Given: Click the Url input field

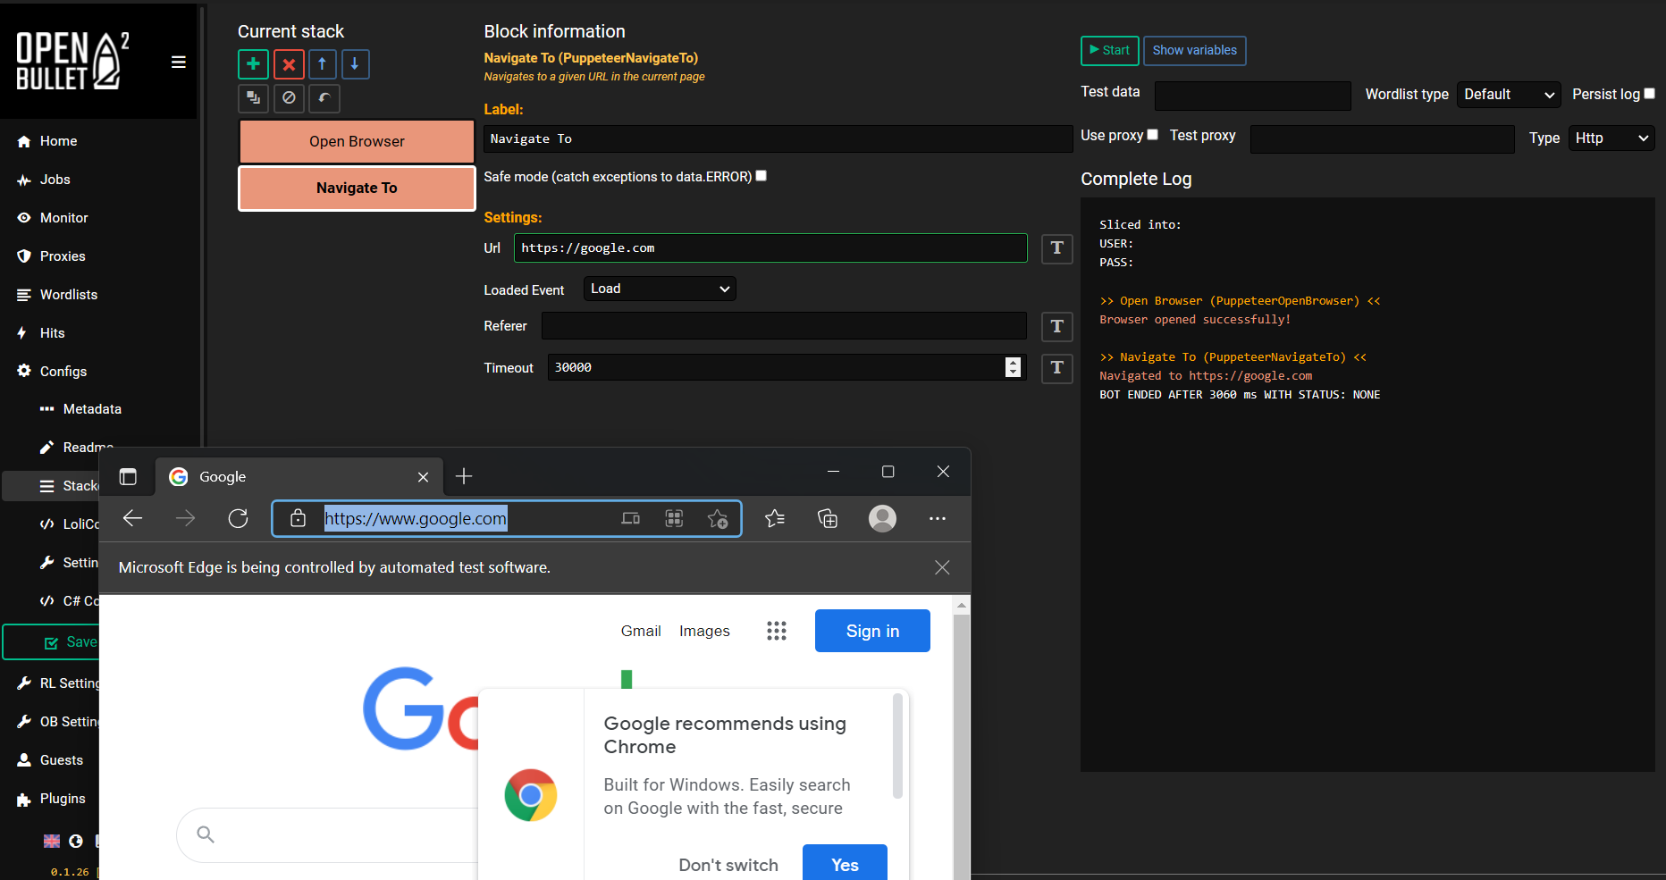Looking at the screenshot, I should click(x=770, y=247).
